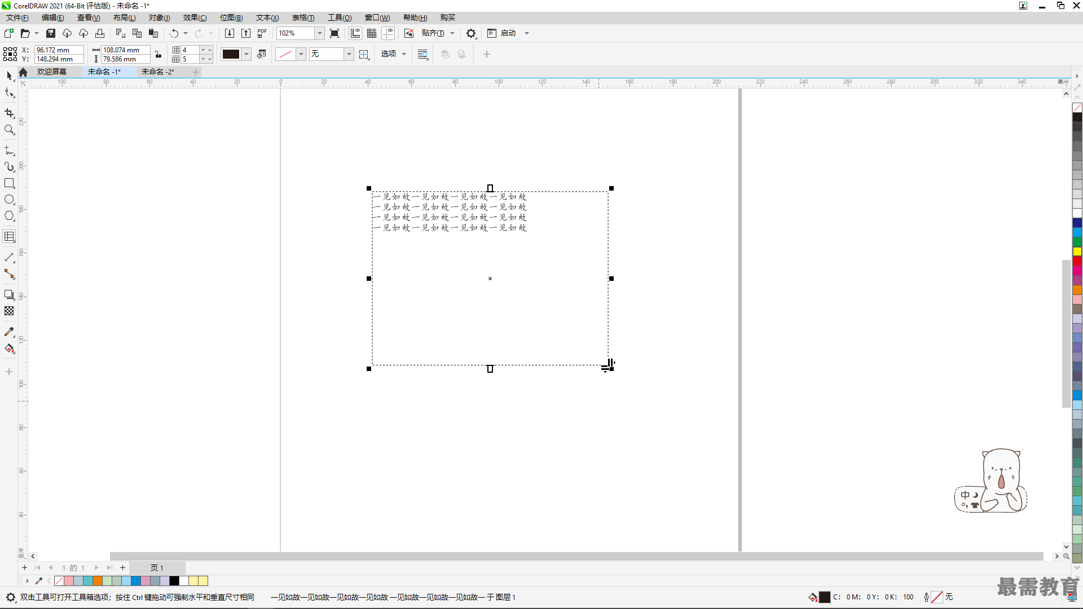Open the 表格 menu

coord(303,17)
